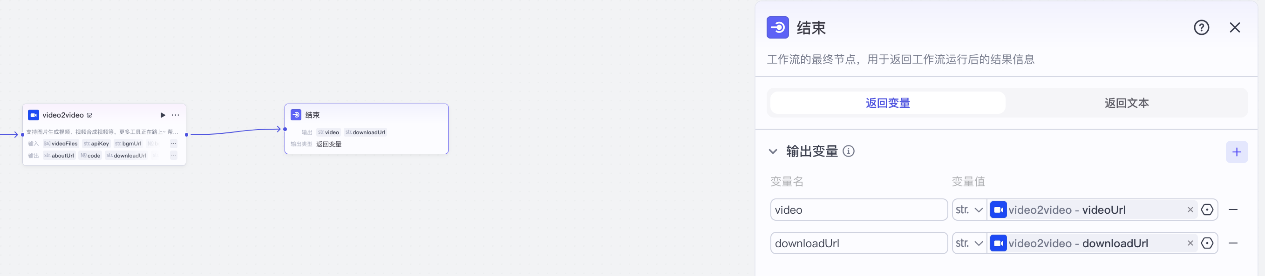This screenshot has height=276, width=1265.
Task: Switch to the 返回文本 tab
Action: (x=1127, y=103)
